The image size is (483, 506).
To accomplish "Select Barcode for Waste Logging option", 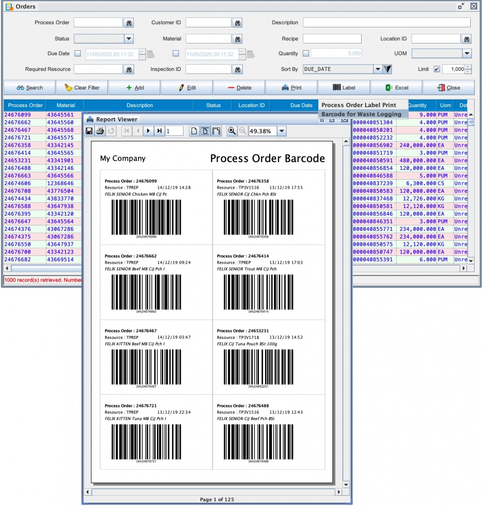I will [x=361, y=114].
